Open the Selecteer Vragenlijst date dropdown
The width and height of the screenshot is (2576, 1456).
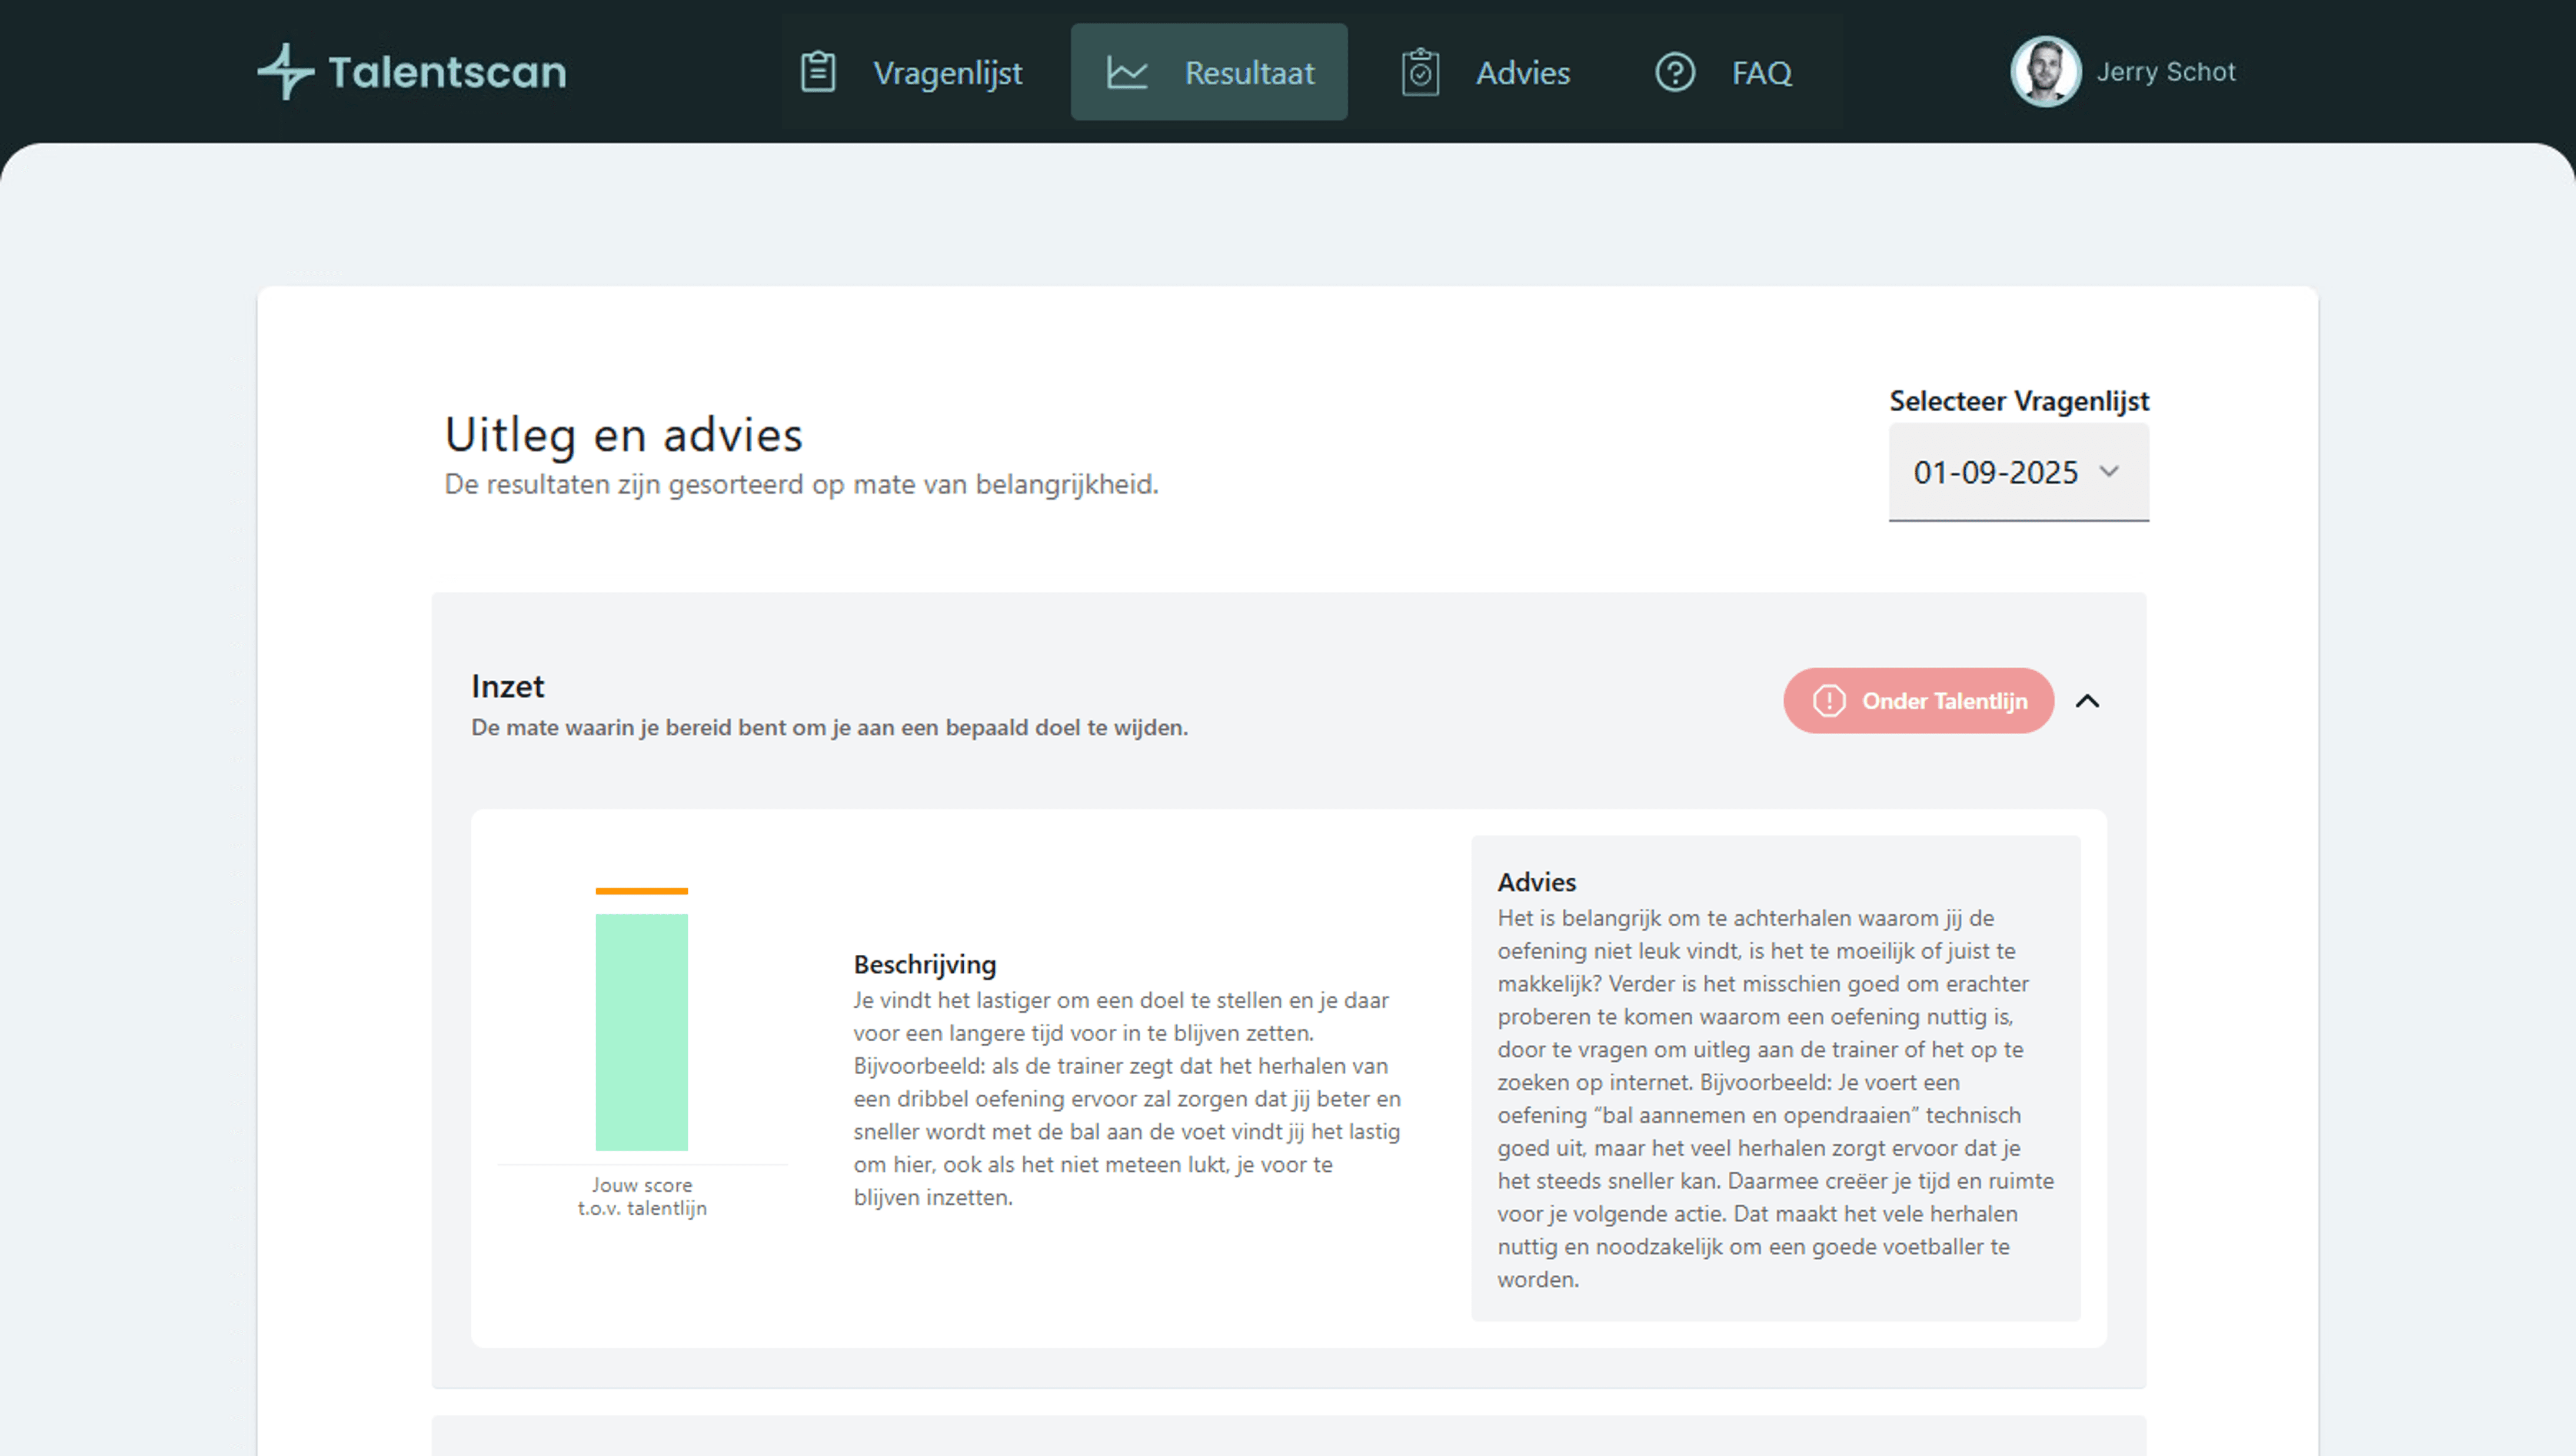pyautogui.click(x=2017, y=472)
